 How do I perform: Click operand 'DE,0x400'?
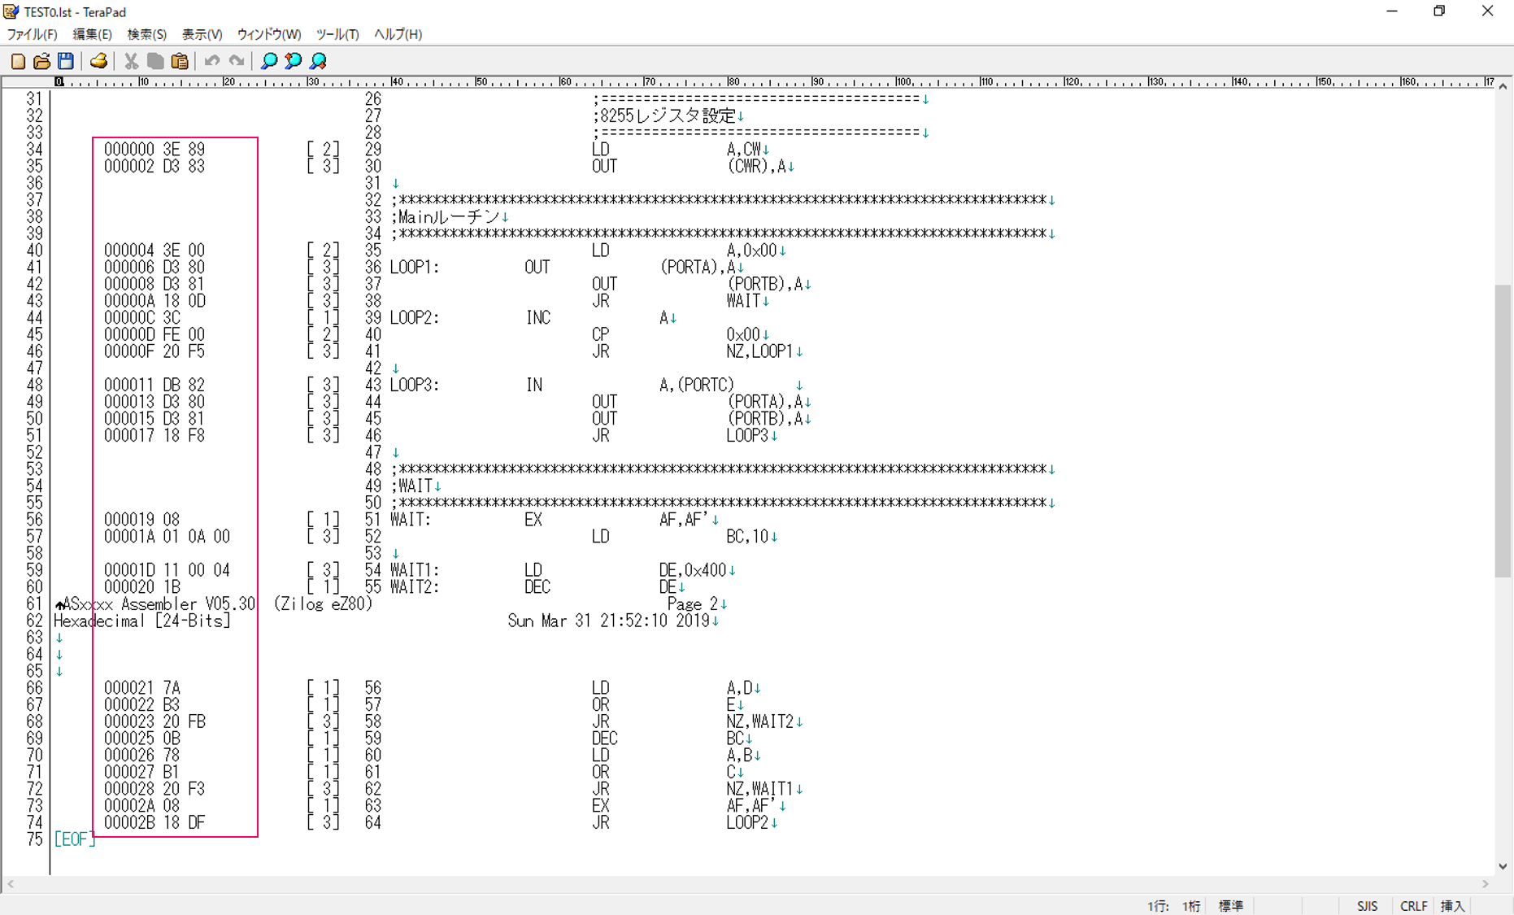coord(693,570)
